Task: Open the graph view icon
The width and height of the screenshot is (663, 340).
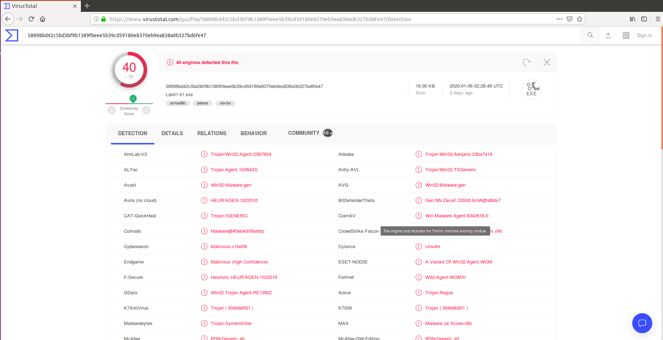Action: pyautogui.click(x=547, y=62)
